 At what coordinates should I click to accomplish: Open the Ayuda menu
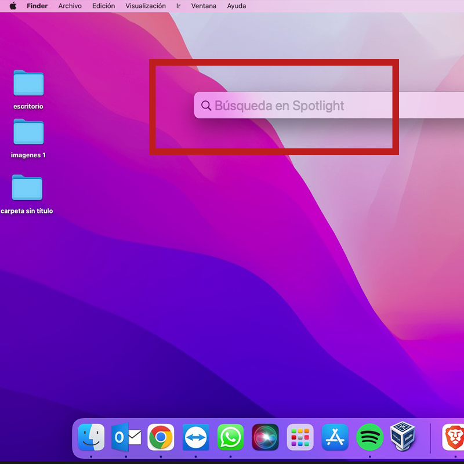coord(236,6)
